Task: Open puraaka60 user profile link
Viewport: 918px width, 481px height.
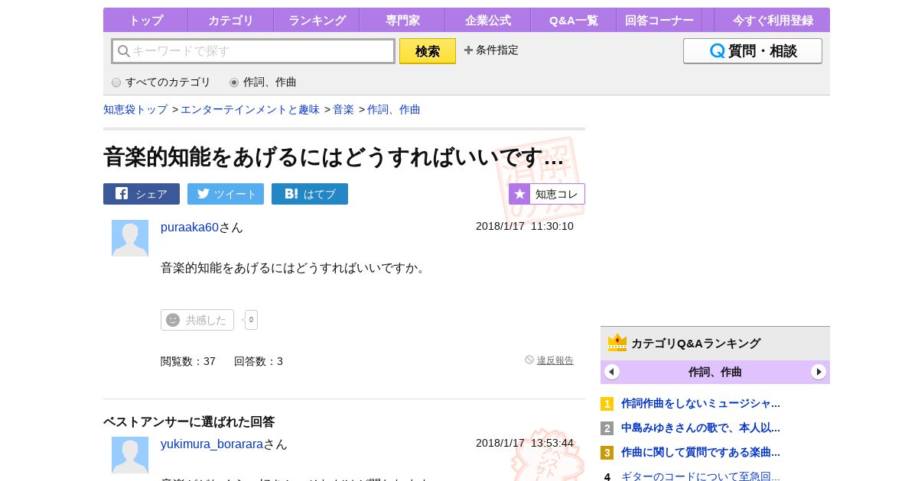Action: coord(190,227)
